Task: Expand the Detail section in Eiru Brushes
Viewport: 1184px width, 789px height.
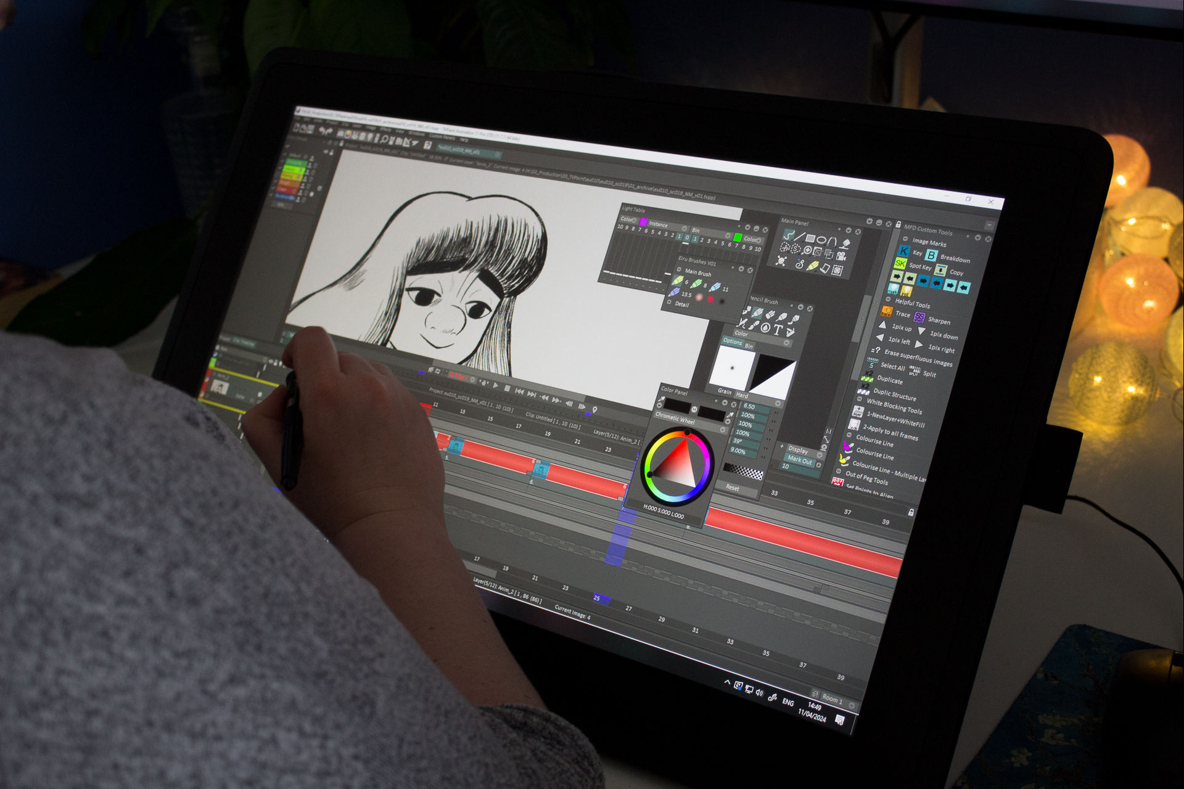Action: (x=670, y=302)
